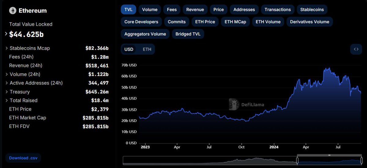Expand the Total Value Locked chevron

pyautogui.click(x=6, y=34)
